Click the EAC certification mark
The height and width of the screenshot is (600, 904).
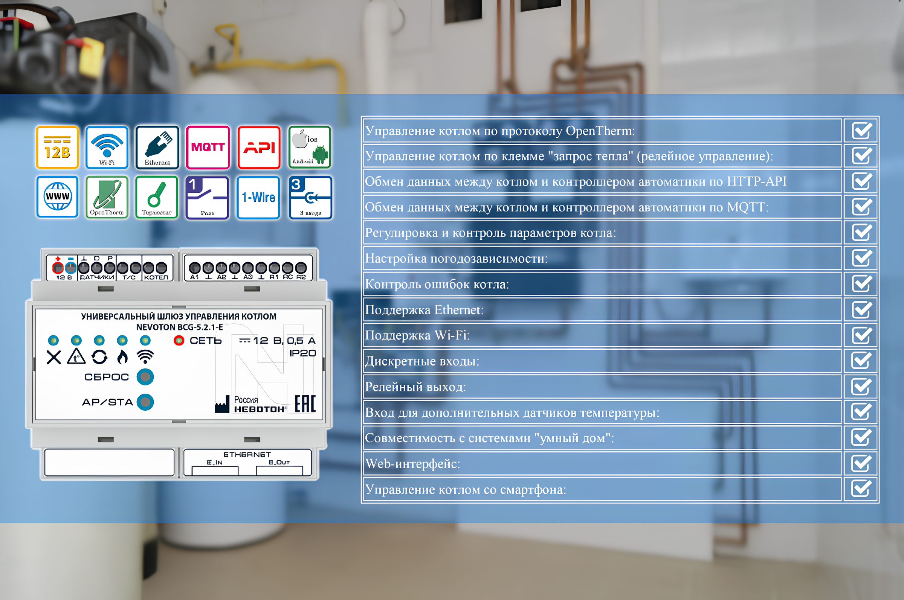[x=305, y=404]
